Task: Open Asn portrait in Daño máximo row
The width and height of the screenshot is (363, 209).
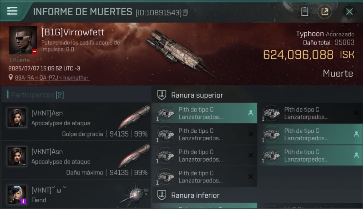Action: [17, 156]
